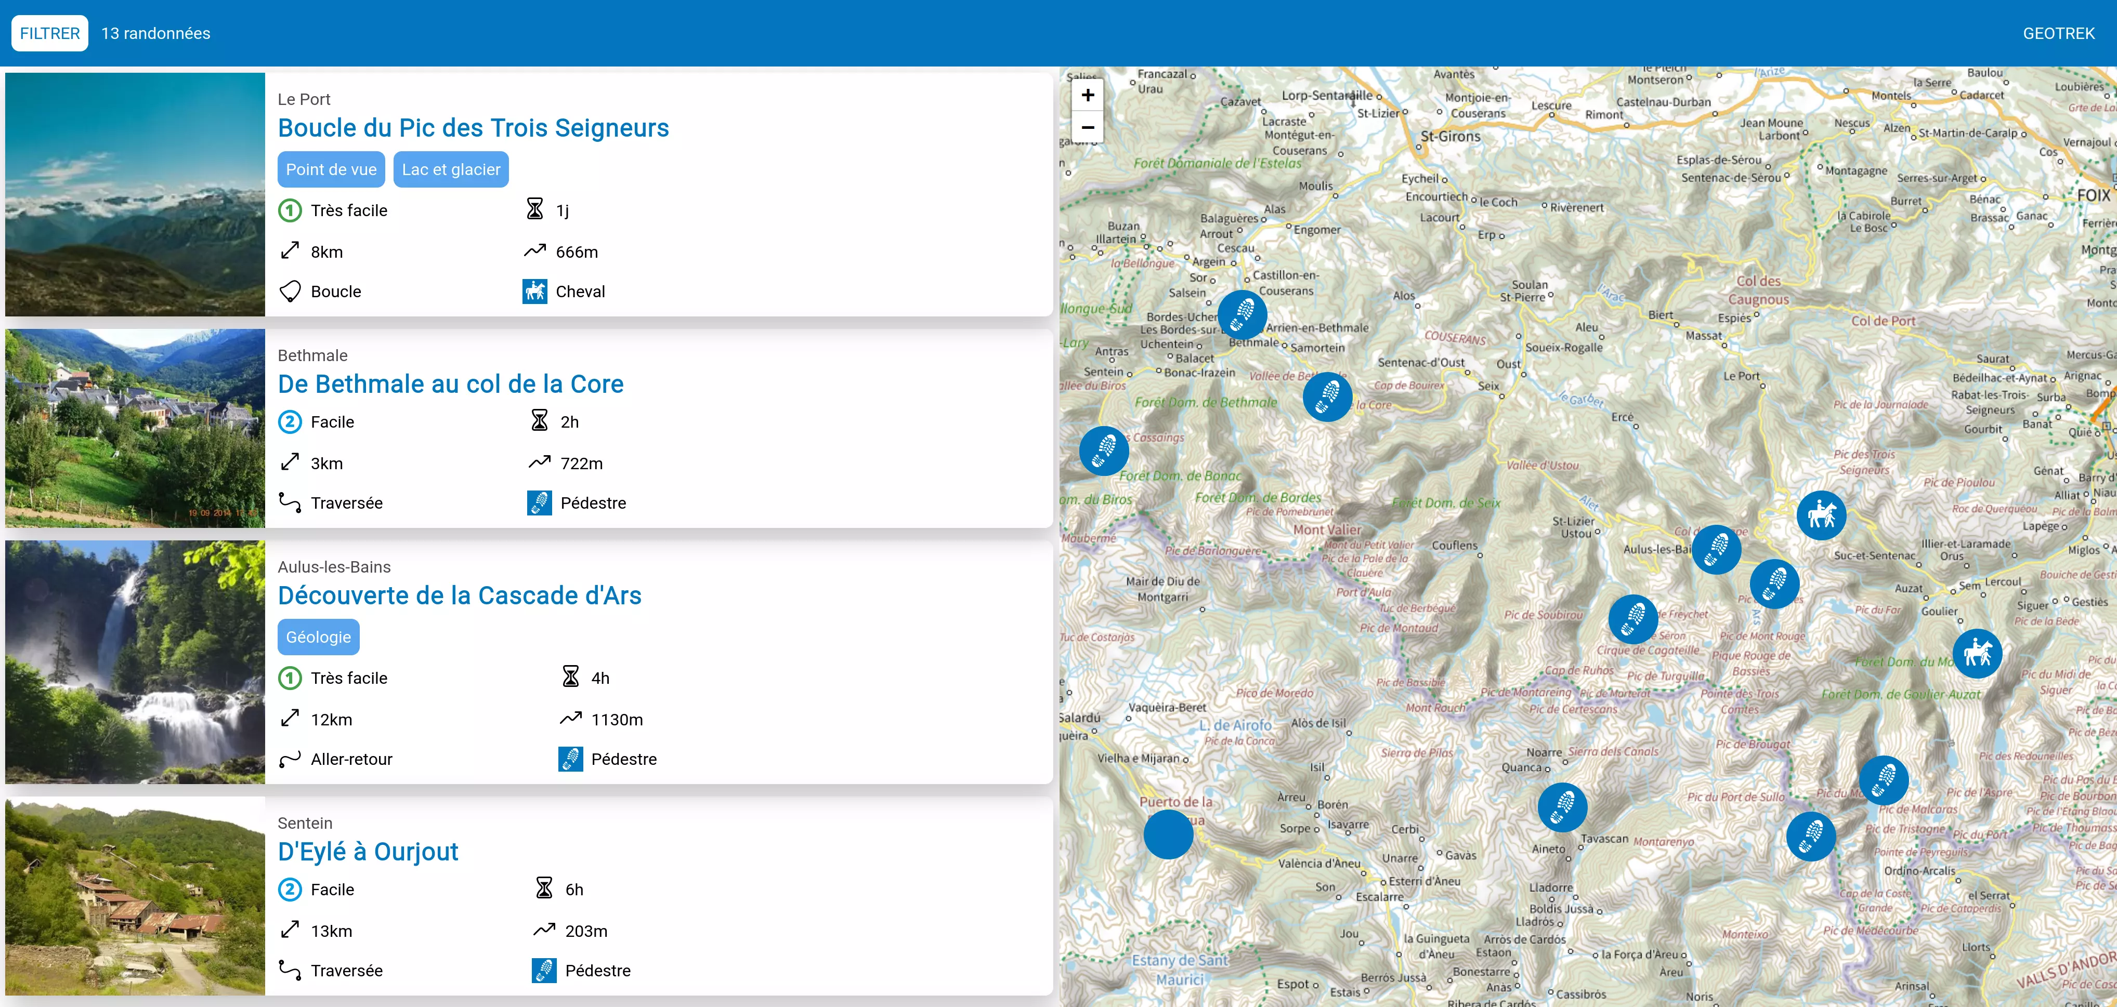Open Découverte de la Cascade d'Ars
This screenshot has height=1007, width=2117.
click(x=460, y=595)
